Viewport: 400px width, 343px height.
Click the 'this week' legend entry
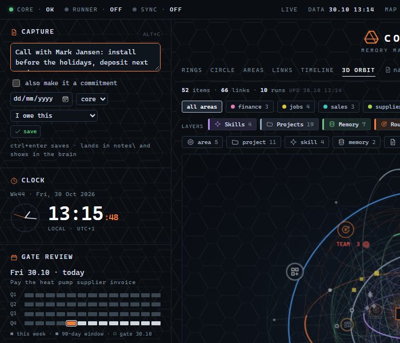point(28,334)
